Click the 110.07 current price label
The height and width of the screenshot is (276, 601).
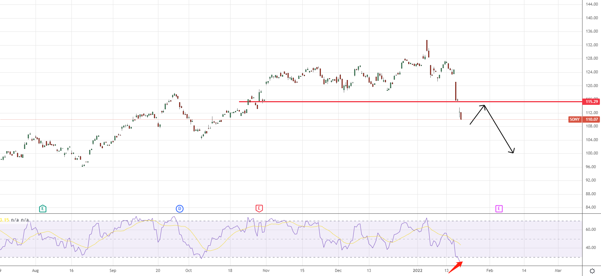[591, 119]
